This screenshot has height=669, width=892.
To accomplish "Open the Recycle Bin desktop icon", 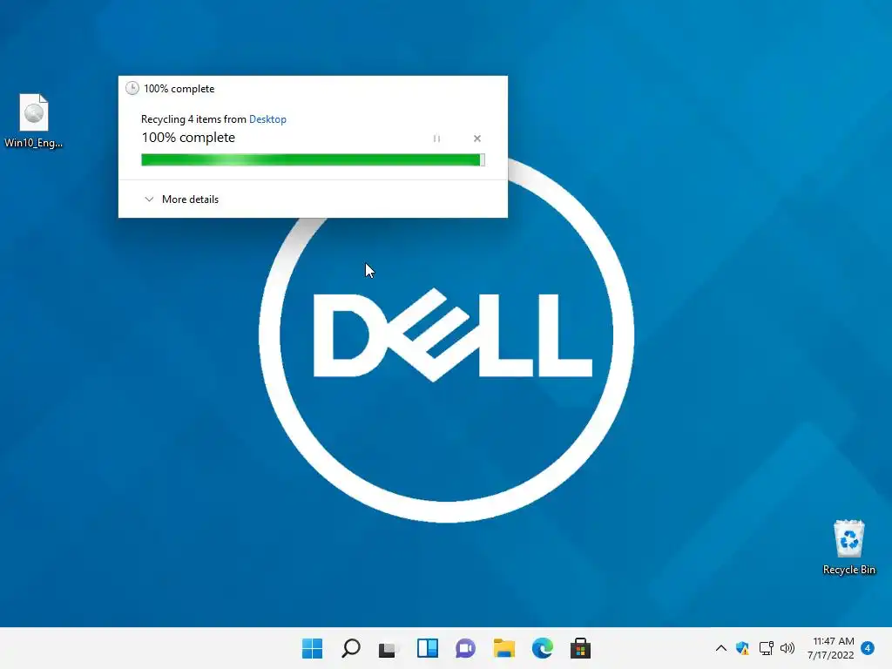I will click(x=848, y=547).
